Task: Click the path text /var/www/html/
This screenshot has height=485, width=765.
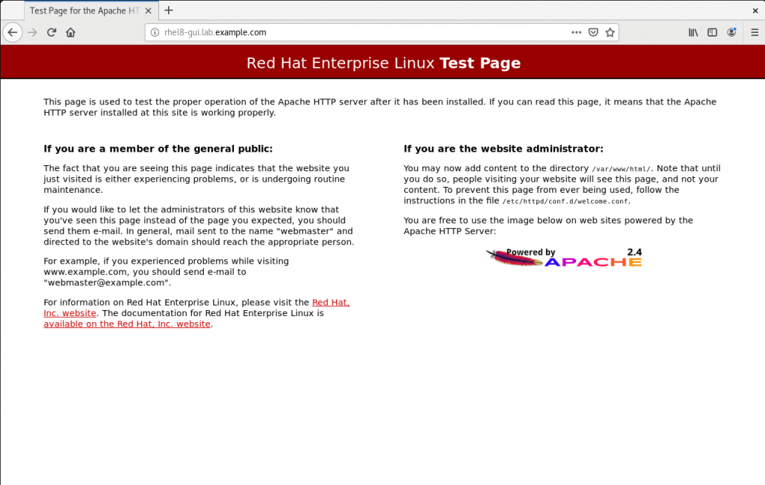Action: pos(621,169)
